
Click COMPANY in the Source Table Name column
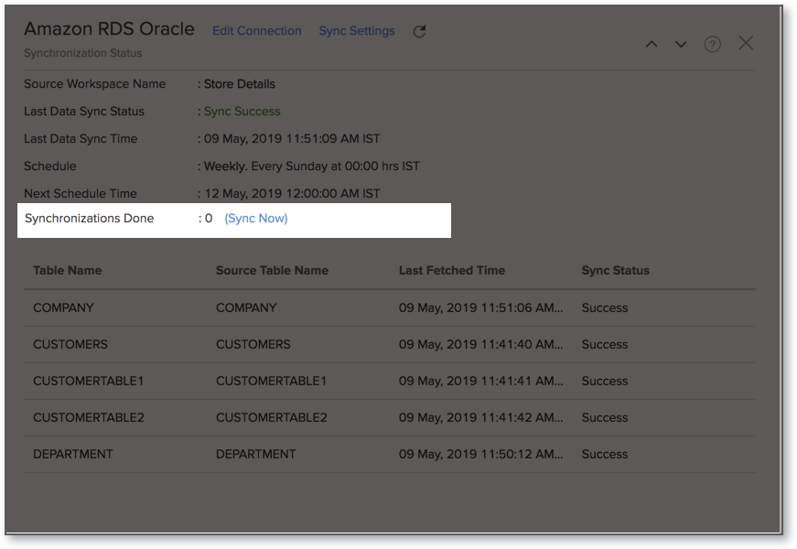[x=246, y=308]
